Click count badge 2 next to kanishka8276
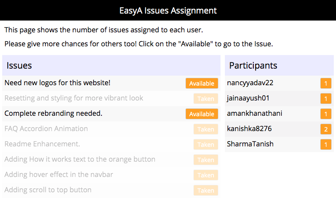 coord(325,129)
